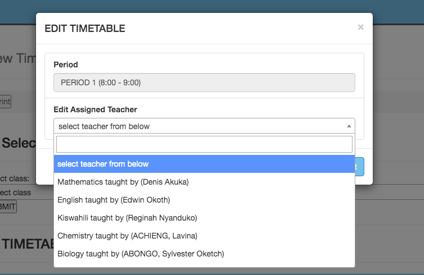Click the disabled Period 1 field
The image size is (424, 275).
point(204,82)
